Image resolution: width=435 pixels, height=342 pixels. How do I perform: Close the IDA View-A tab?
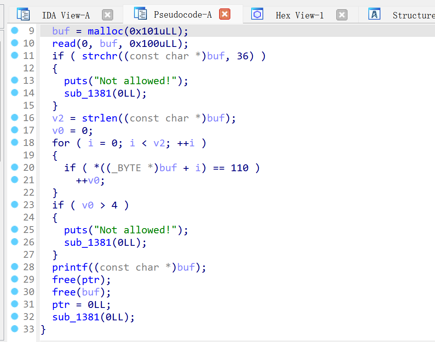[107, 15]
